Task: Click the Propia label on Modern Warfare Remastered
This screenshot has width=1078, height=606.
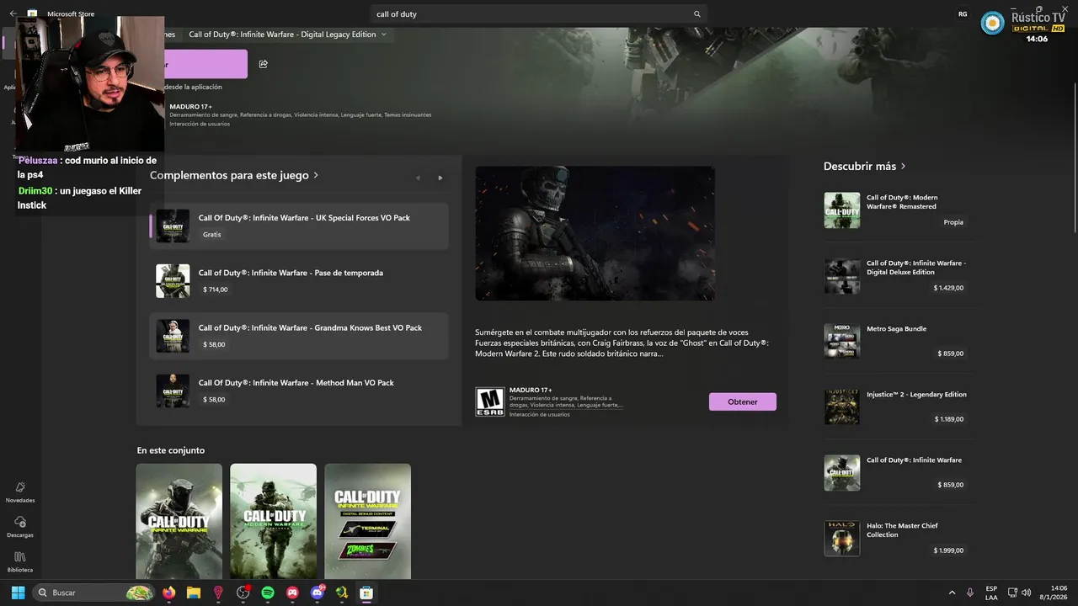Action: pyautogui.click(x=953, y=222)
